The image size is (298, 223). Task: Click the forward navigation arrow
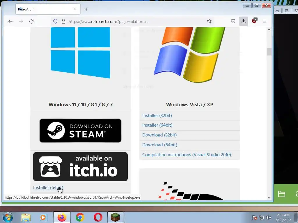21,21
